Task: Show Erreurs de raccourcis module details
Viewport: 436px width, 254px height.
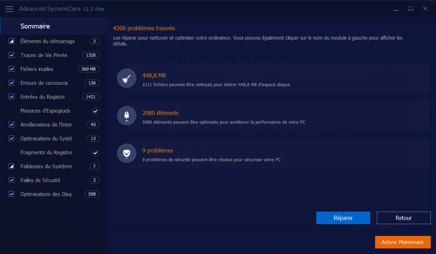Action: coord(44,83)
